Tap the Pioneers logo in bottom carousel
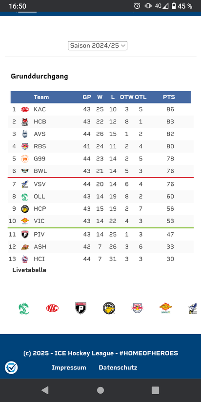This screenshot has width=201, height=402. [x=80, y=308]
